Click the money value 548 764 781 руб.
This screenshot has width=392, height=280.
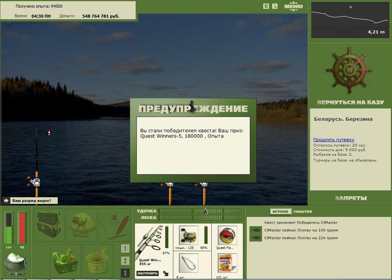[100, 16]
